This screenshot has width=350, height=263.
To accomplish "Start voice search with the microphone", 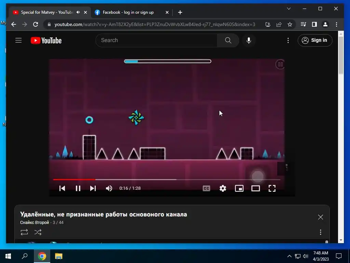I will [x=249, y=40].
